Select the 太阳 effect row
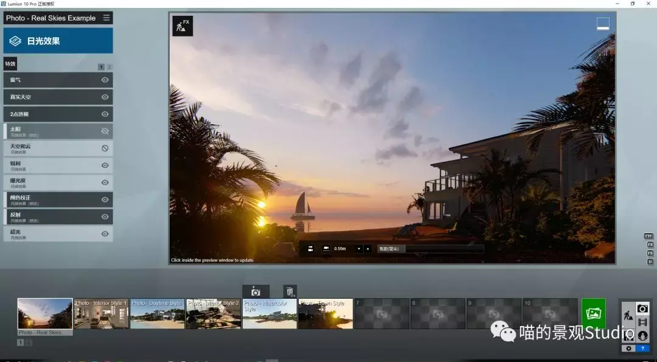The height and width of the screenshot is (362, 657). [x=58, y=131]
